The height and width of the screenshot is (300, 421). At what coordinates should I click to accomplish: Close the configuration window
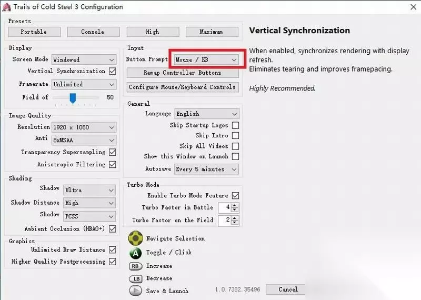click(x=414, y=7)
